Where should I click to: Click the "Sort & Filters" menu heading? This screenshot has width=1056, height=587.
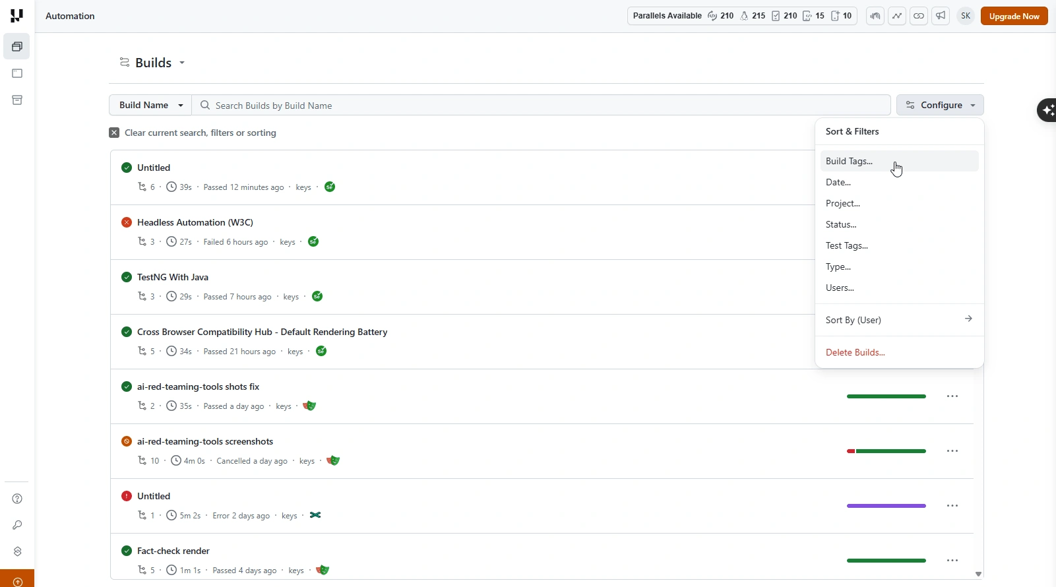[852, 131]
